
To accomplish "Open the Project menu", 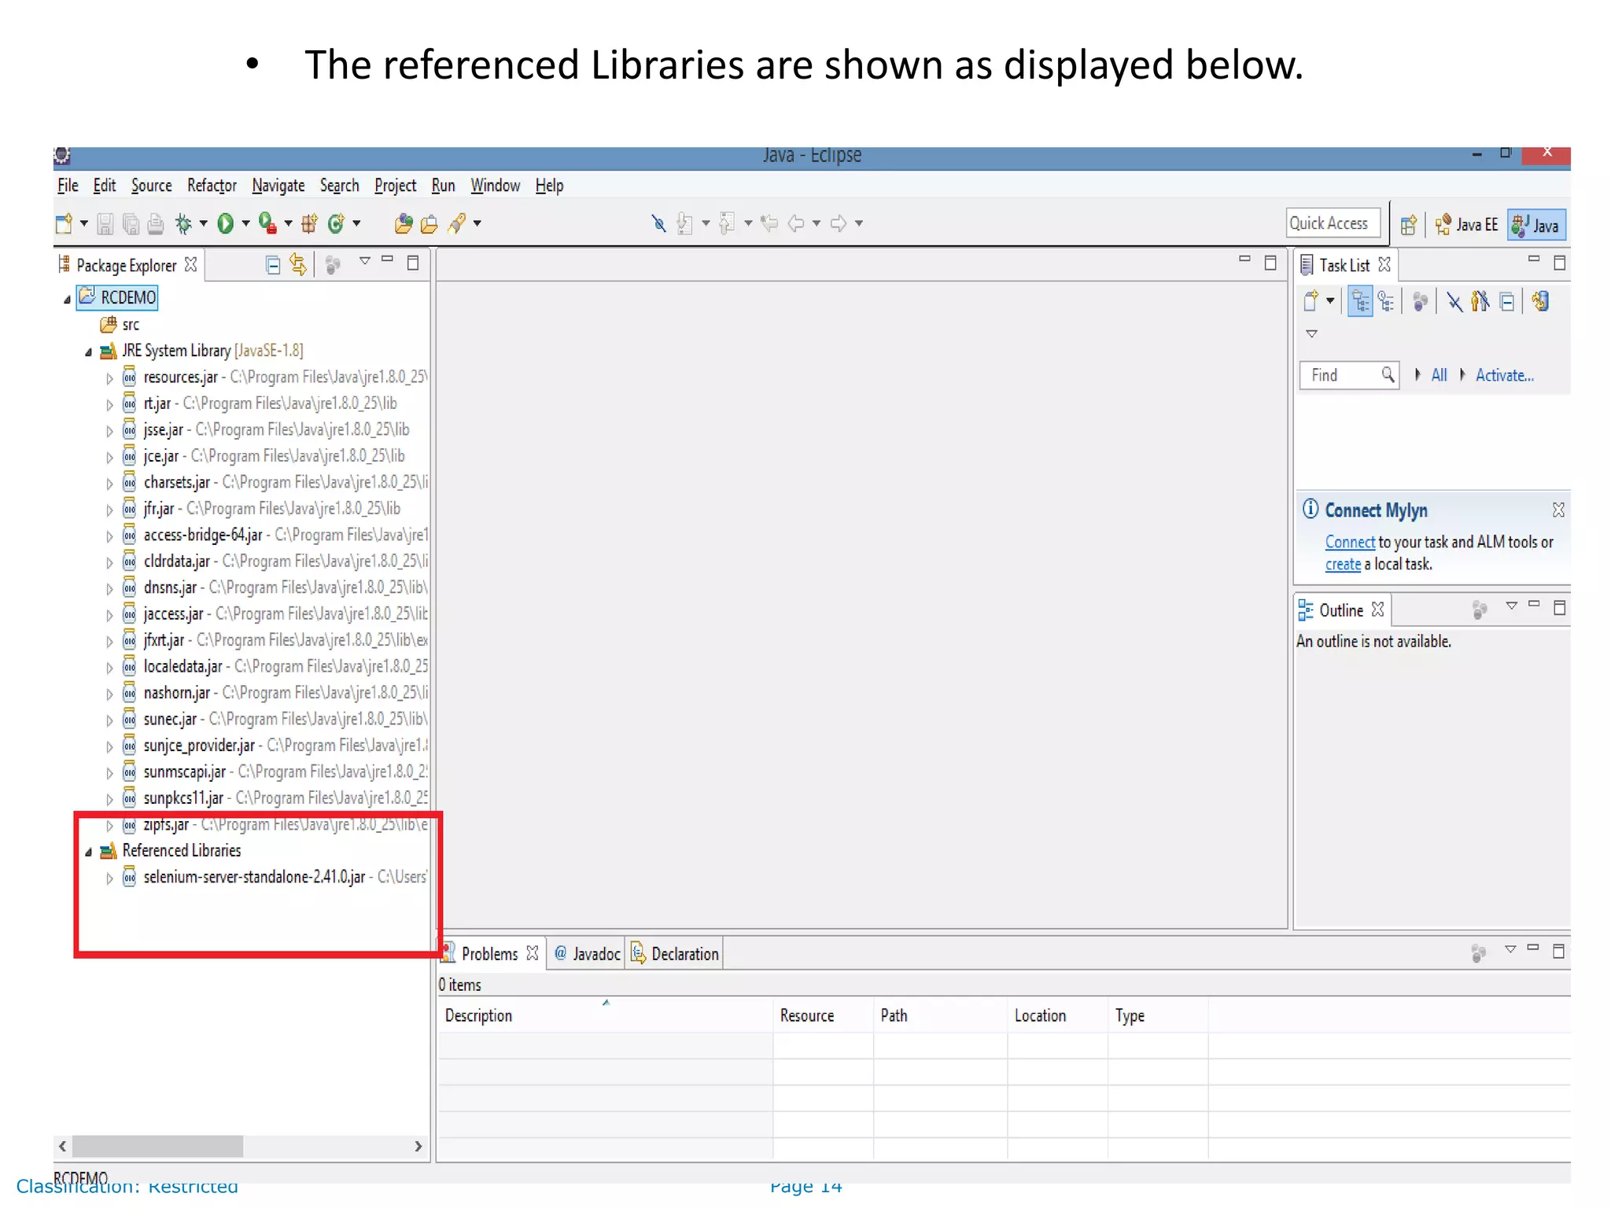I will pos(395,186).
